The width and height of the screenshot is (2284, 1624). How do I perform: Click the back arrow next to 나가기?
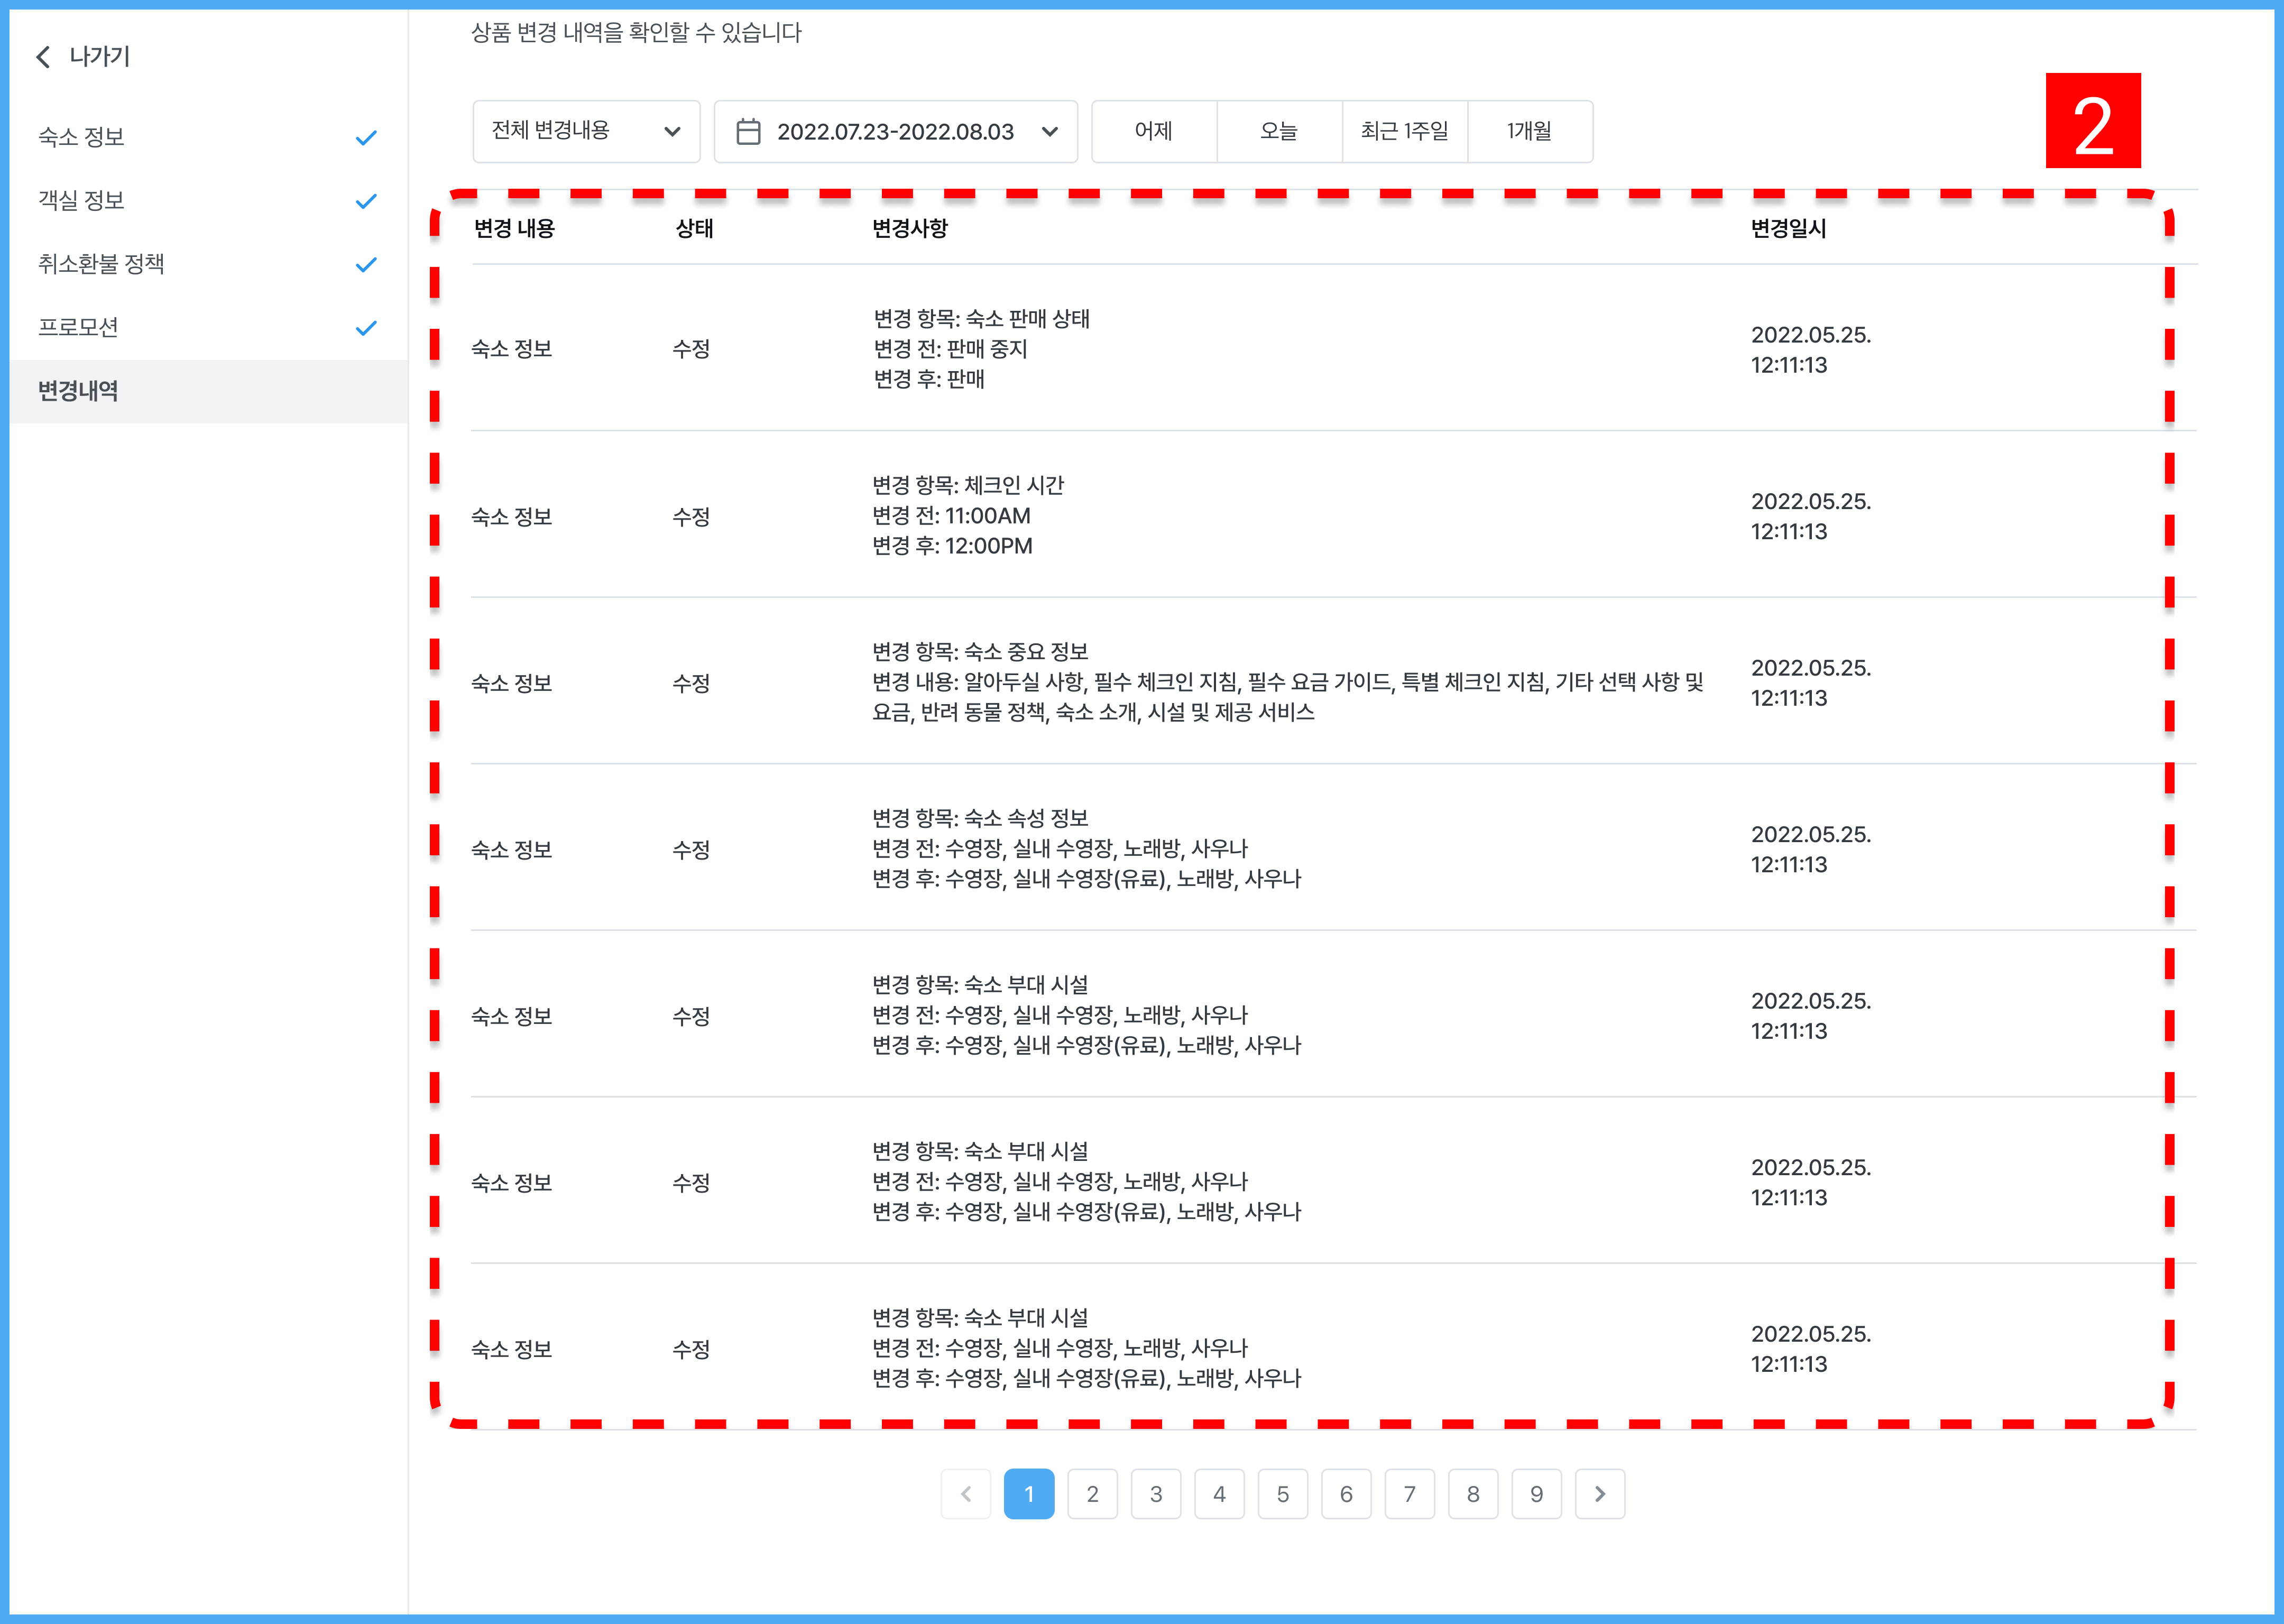point(43,57)
